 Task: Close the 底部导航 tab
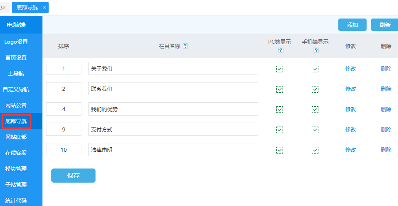pos(44,7)
